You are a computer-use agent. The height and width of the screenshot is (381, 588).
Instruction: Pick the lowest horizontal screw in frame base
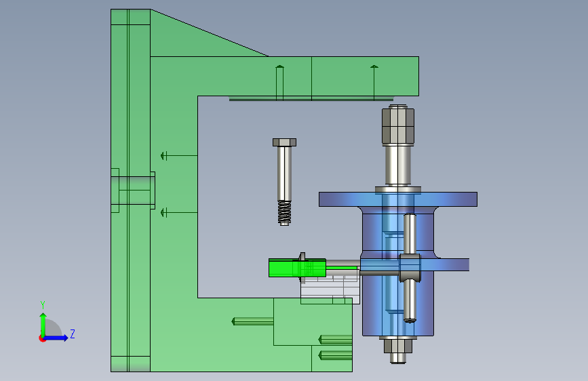pyautogui.click(x=335, y=355)
